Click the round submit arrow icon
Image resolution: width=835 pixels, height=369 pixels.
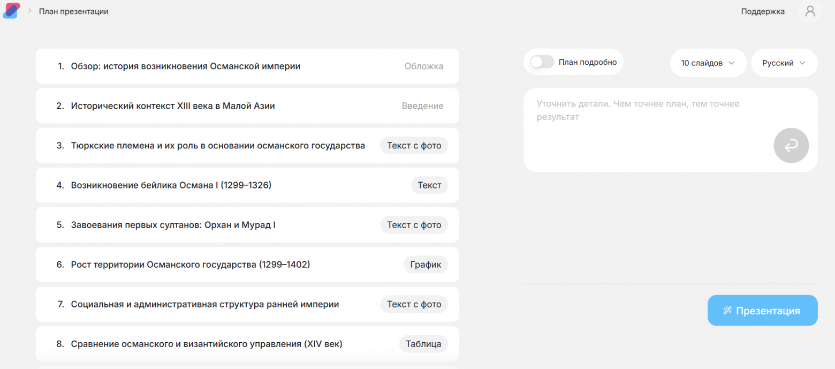pos(791,145)
